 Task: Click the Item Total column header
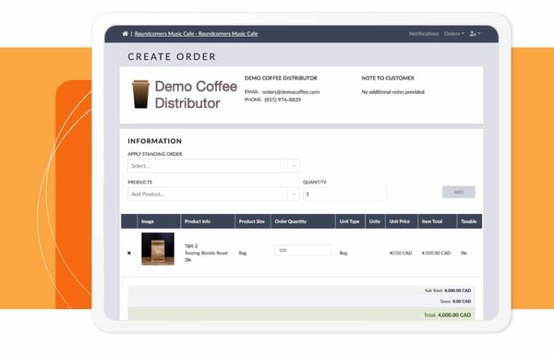(x=432, y=221)
